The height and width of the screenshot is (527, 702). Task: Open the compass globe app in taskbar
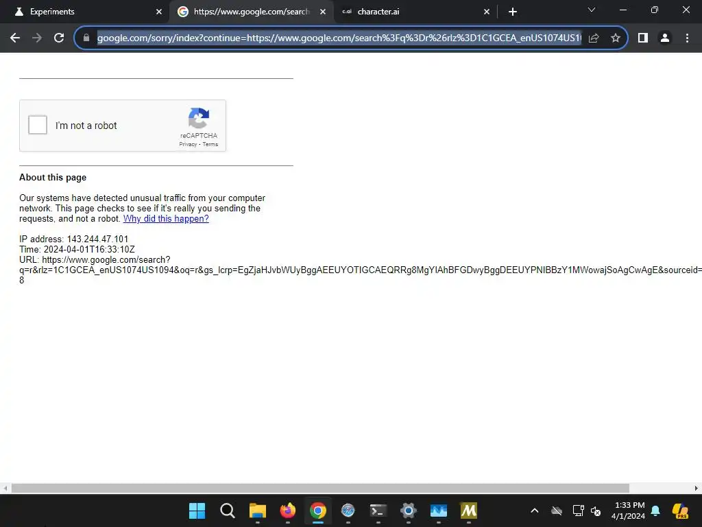tap(348, 511)
